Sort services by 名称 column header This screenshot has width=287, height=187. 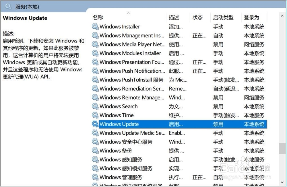tap(98, 17)
